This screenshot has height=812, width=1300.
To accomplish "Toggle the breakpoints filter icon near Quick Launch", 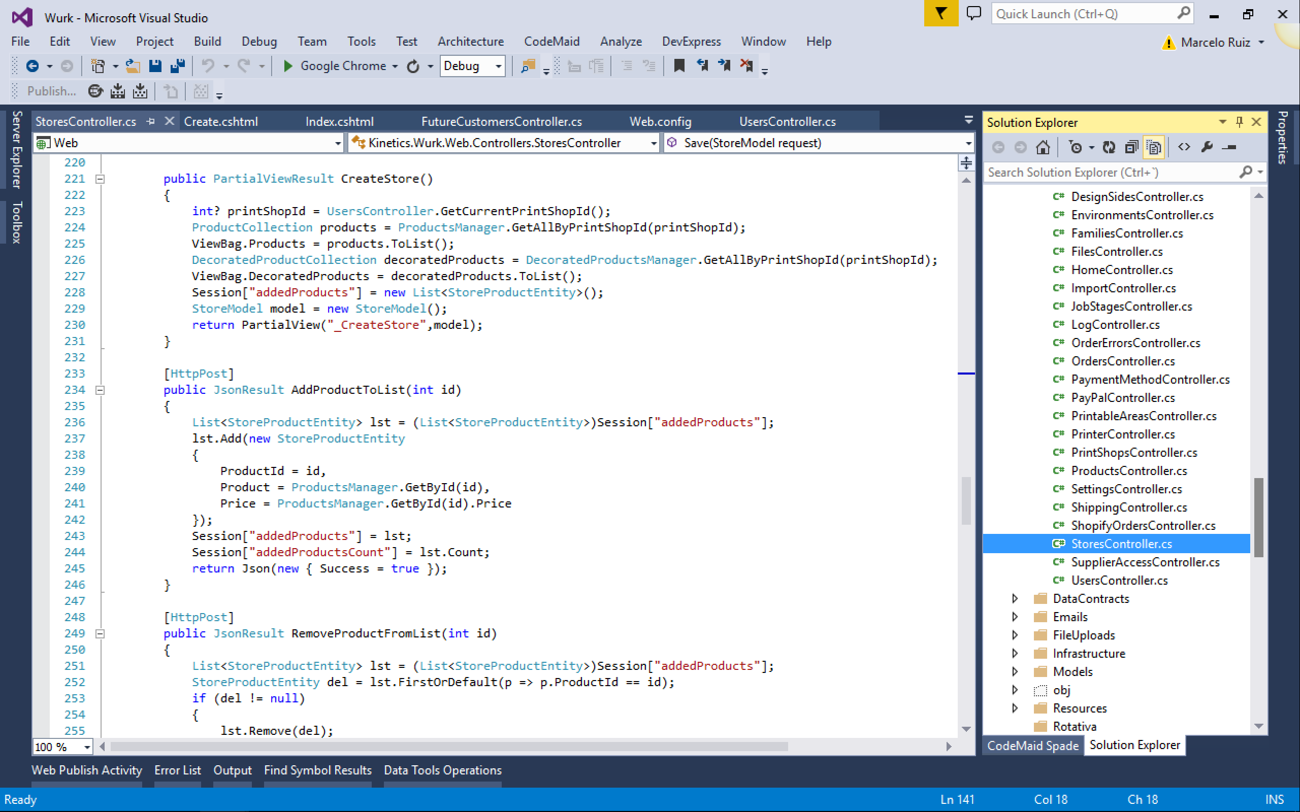I will click(940, 13).
